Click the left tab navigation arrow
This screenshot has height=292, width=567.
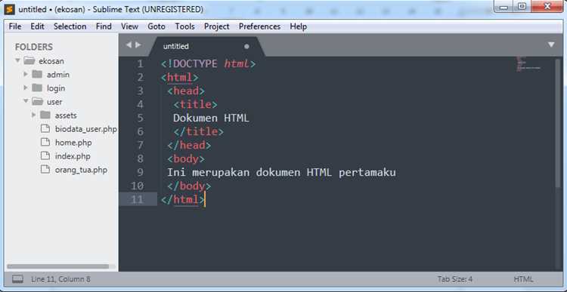tap(129, 45)
